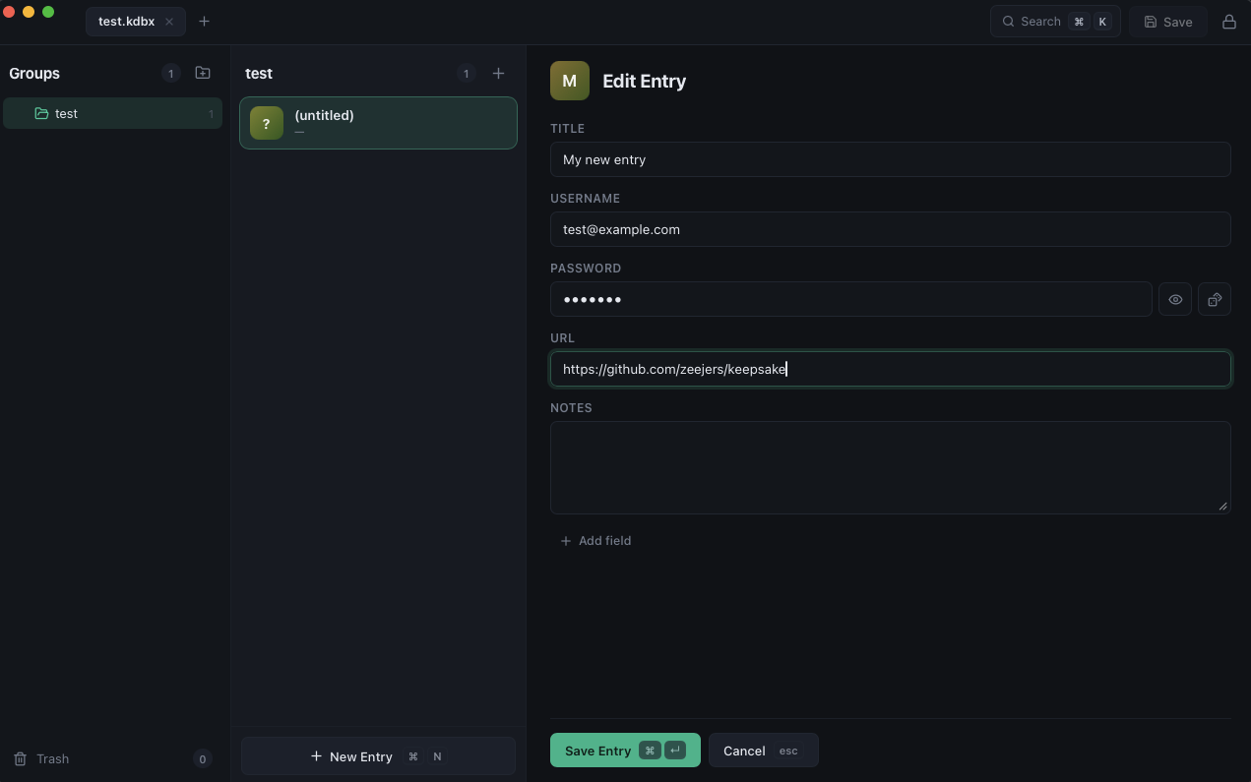Click the Password field
This screenshot has height=782, width=1251.
(x=850, y=299)
